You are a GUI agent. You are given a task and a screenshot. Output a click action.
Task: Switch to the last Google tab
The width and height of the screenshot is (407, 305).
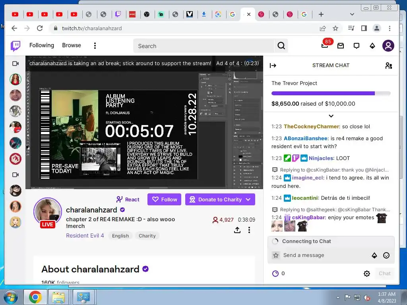pyautogui.click(x=304, y=14)
